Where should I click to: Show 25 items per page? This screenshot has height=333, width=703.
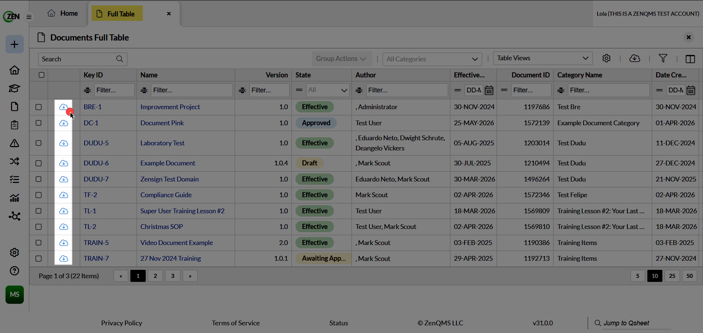click(x=672, y=276)
